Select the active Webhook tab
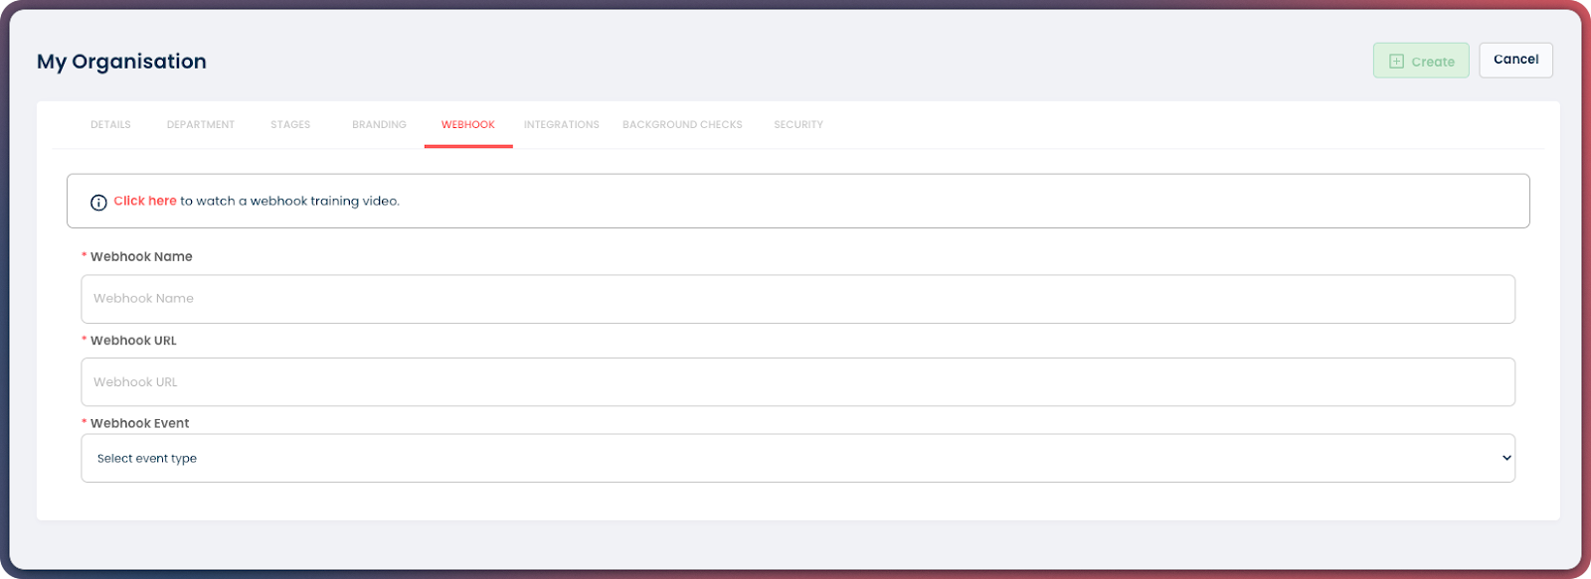 click(468, 125)
